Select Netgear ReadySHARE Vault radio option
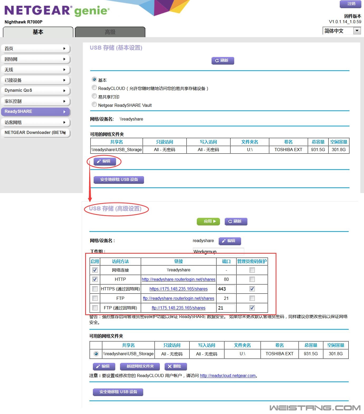The height and width of the screenshot is (414, 364). 94,104
